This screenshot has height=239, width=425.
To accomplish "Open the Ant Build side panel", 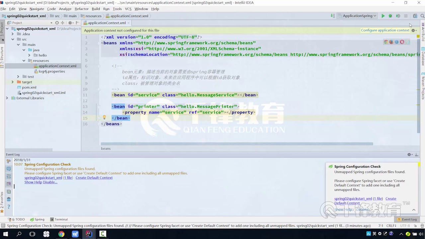I will (x=423, y=32).
